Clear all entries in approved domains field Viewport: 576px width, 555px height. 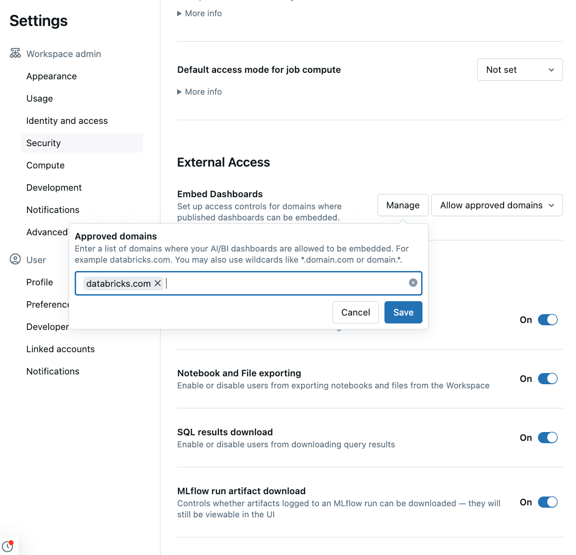click(413, 283)
